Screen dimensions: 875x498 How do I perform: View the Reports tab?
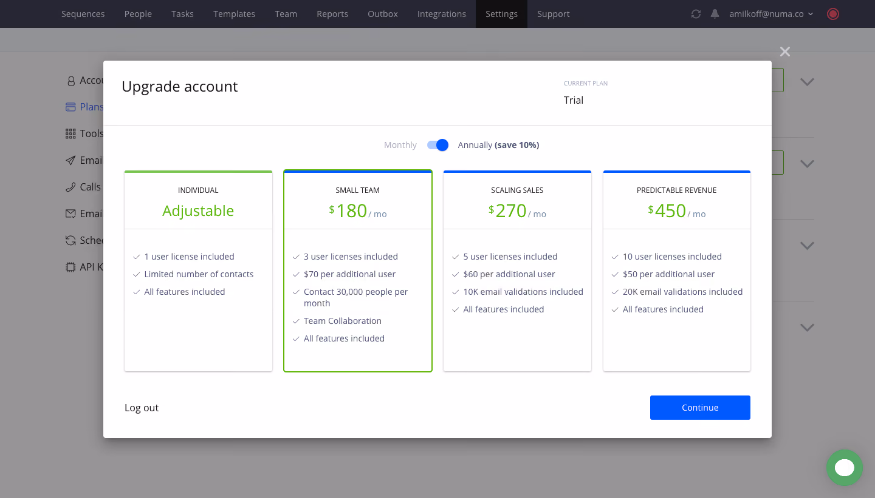coord(332,14)
